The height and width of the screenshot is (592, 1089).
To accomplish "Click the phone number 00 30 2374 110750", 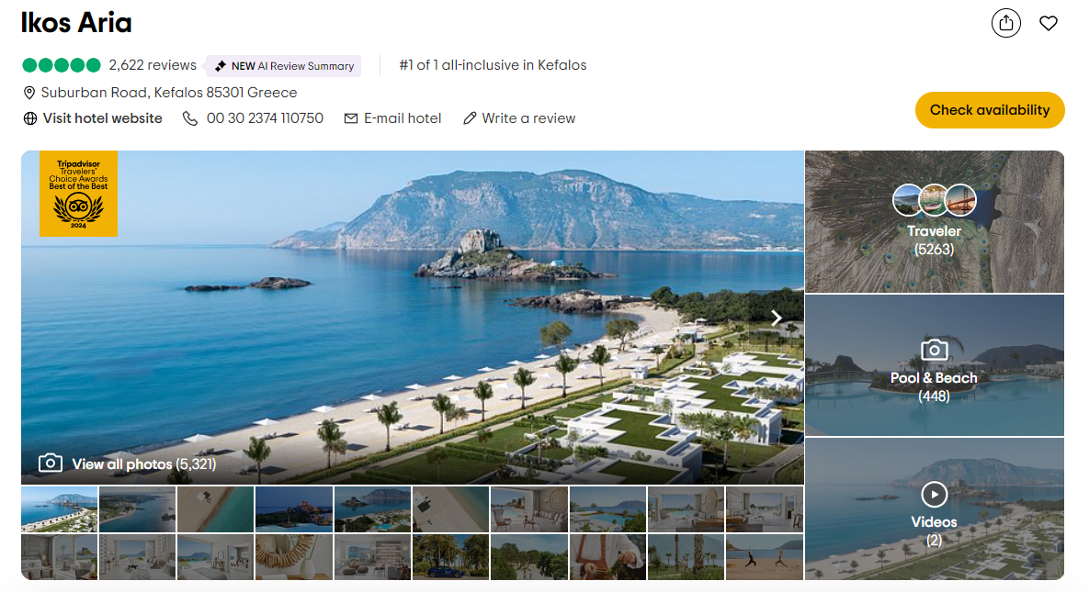I will tap(265, 118).
